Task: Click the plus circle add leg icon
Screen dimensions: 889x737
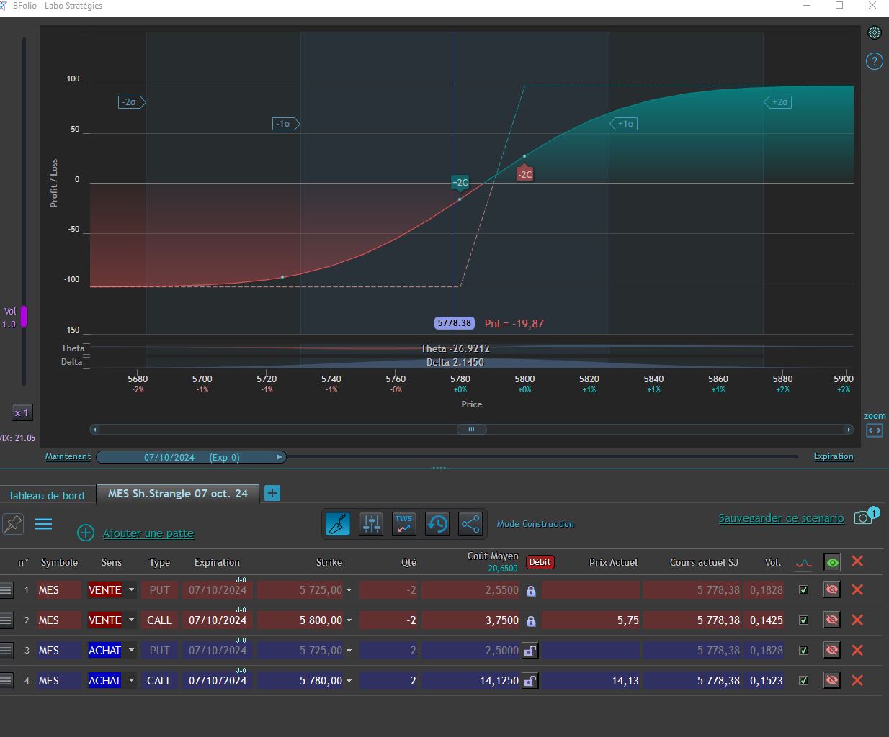Action: click(85, 533)
